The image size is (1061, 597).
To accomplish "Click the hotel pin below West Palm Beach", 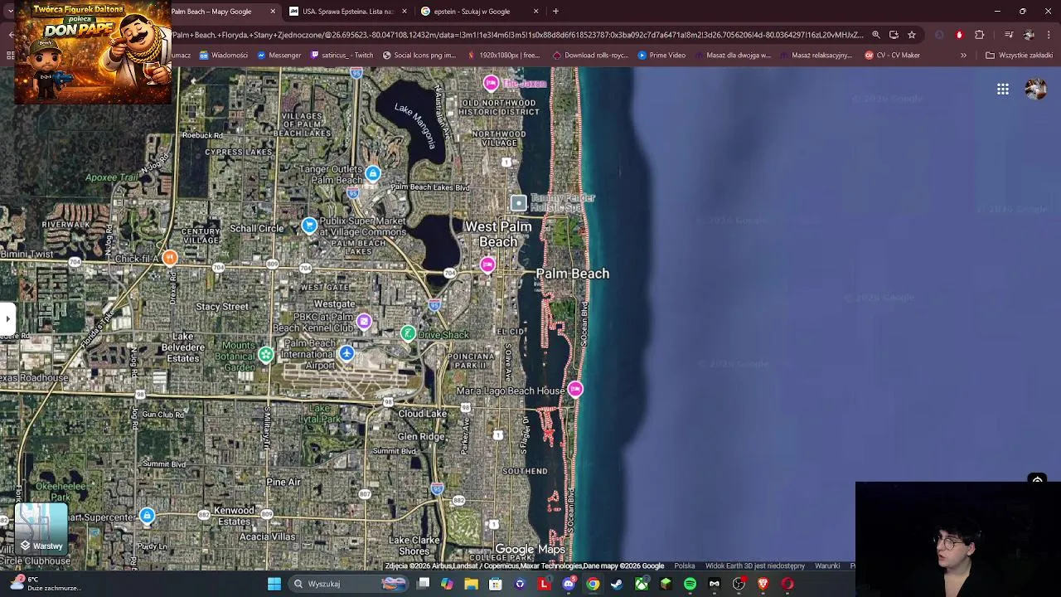I will pyautogui.click(x=487, y=265).
